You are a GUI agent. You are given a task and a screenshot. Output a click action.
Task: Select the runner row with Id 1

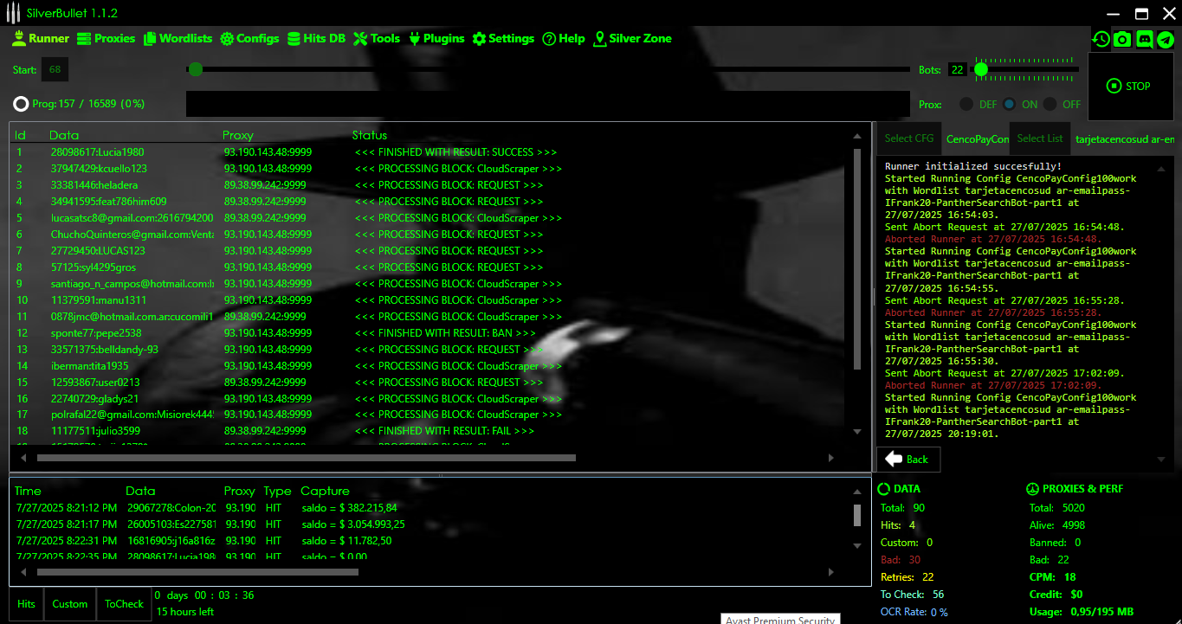click(x=430, y=152)
